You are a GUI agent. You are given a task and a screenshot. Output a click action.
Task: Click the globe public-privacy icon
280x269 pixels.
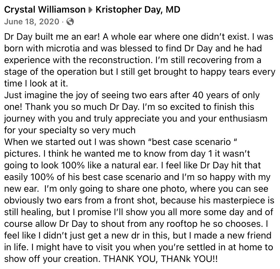pos(70,22)
